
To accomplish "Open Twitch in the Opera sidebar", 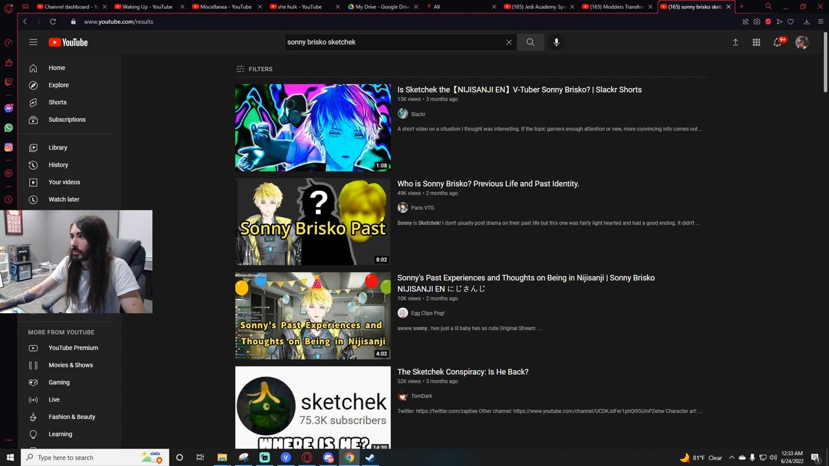I will point(8,82).
